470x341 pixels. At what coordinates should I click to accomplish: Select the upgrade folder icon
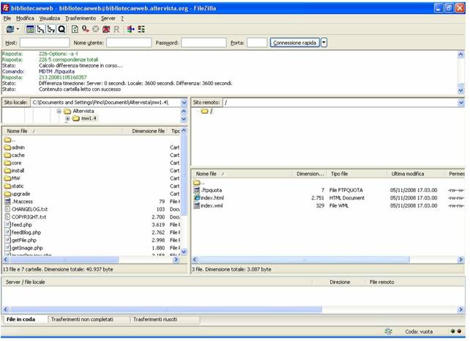[7, 194]
